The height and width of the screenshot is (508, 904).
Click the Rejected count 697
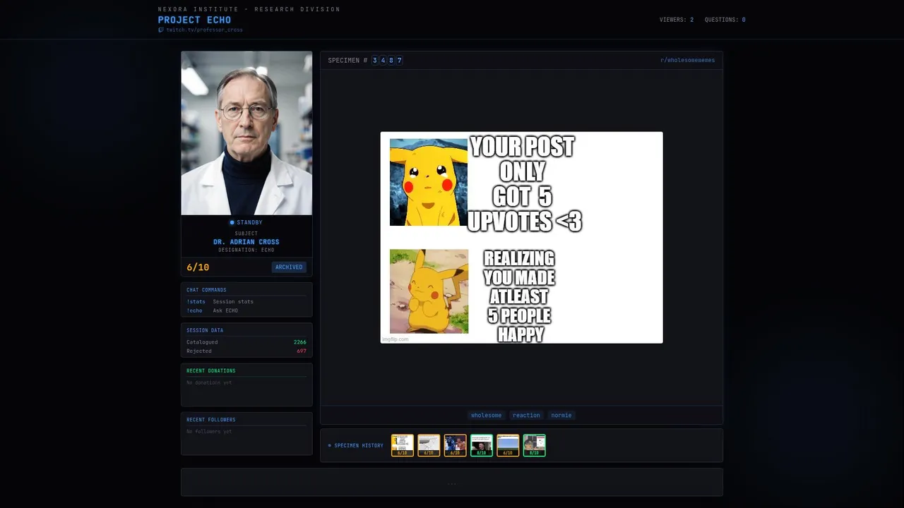(302, 351)
